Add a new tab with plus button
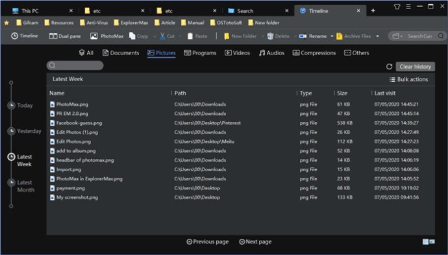 373,10
